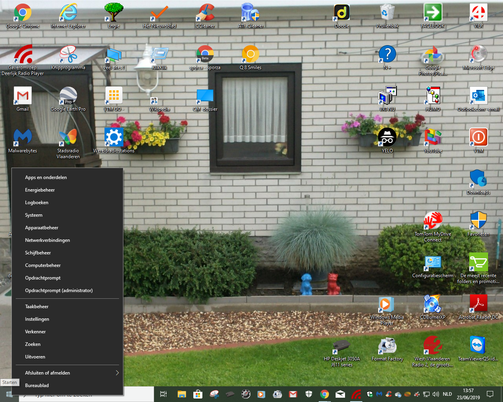
Task: Open the Malwarebytes desktop icon
Action: tap(23, 137)
